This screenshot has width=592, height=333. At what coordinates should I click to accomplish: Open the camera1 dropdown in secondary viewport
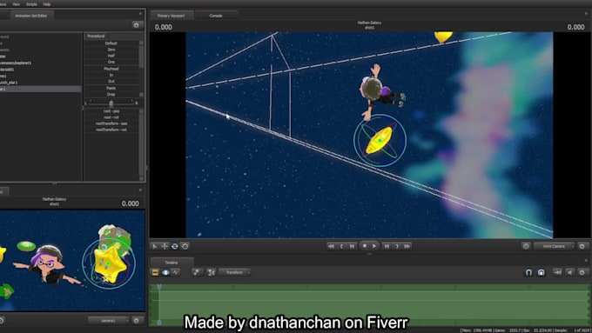[x=108, y=321]
